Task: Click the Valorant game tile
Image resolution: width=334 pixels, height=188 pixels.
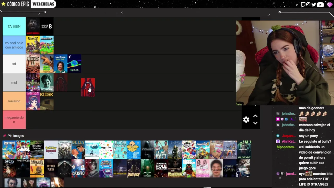Action: click(244, 150)
